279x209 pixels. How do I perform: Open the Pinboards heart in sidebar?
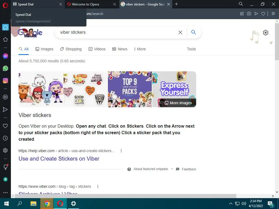tap(5, 126)
